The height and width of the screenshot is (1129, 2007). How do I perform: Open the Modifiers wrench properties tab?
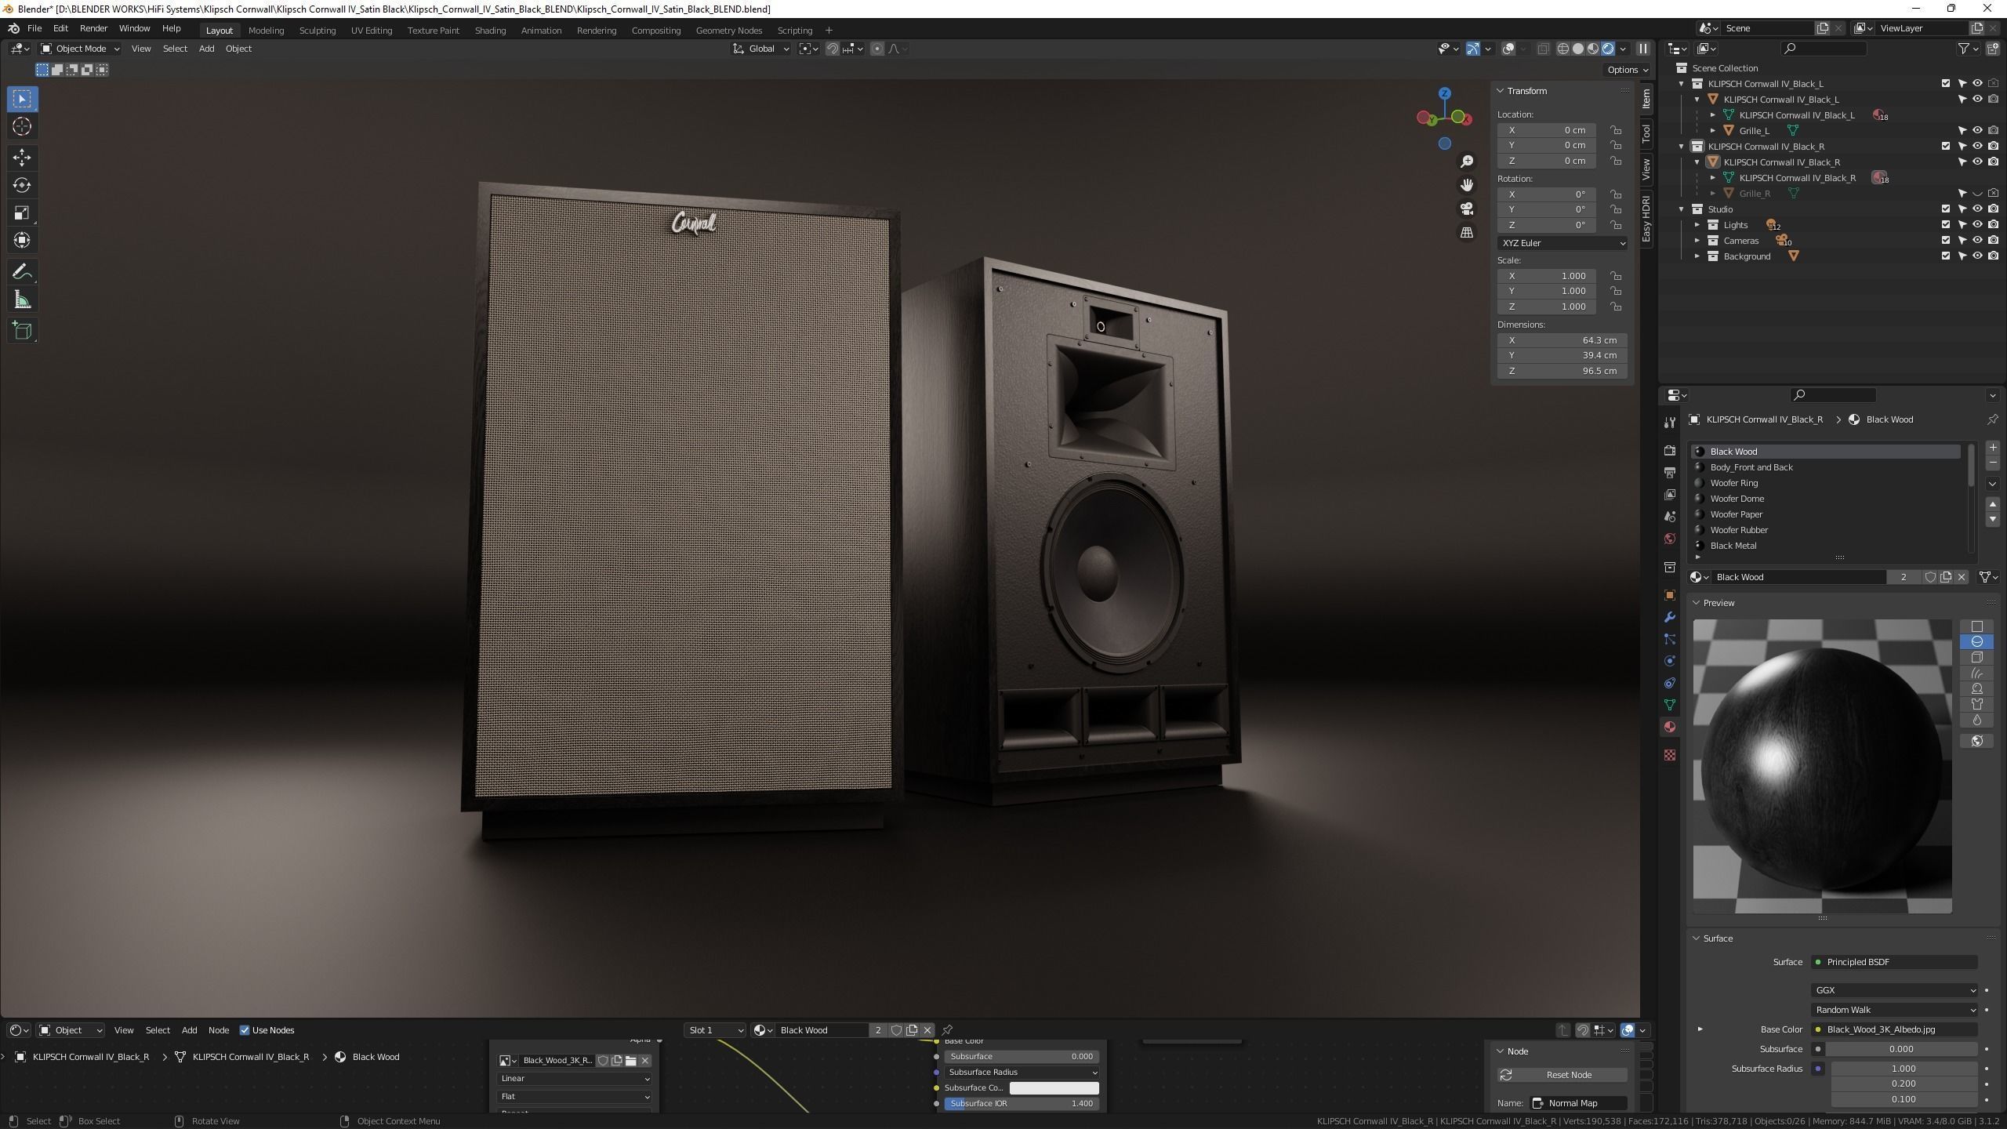[x=1670, y=618]
